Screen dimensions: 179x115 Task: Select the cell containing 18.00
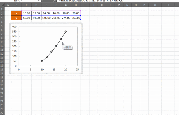66,13
